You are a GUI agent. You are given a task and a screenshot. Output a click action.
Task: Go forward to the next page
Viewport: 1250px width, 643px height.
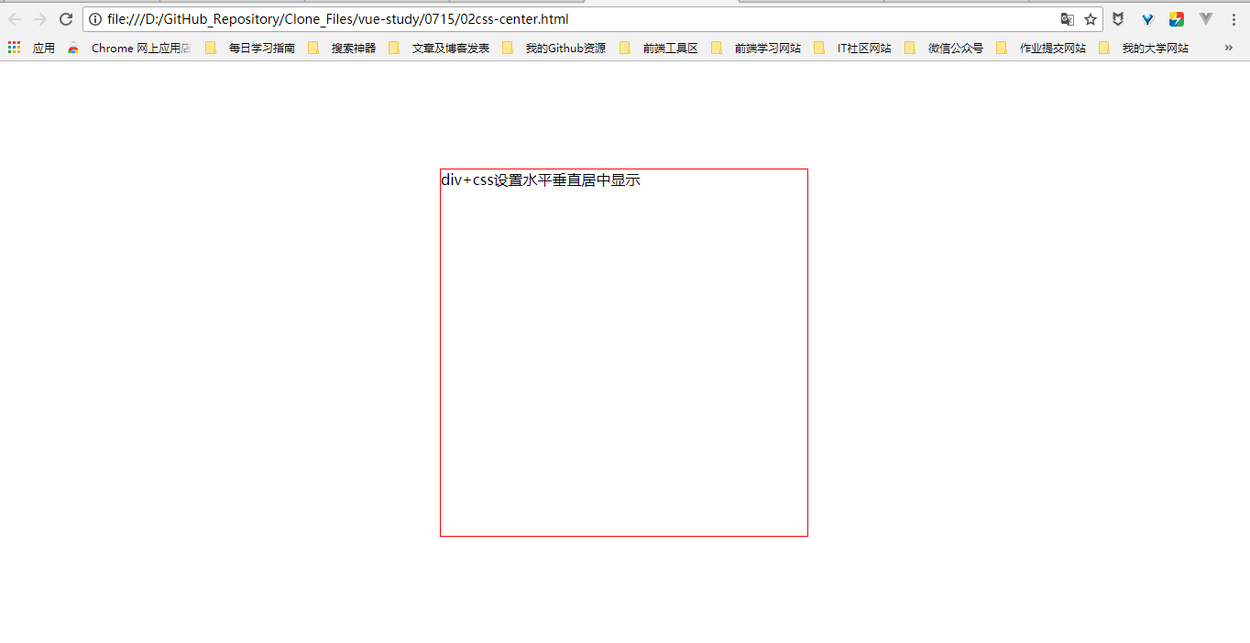coord(40,19)
